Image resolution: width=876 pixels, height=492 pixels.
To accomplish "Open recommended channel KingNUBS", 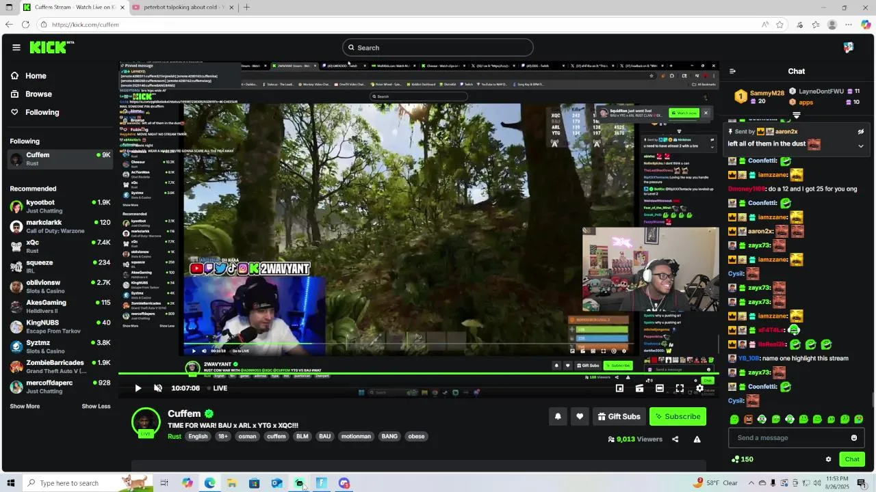I will 60,327.
